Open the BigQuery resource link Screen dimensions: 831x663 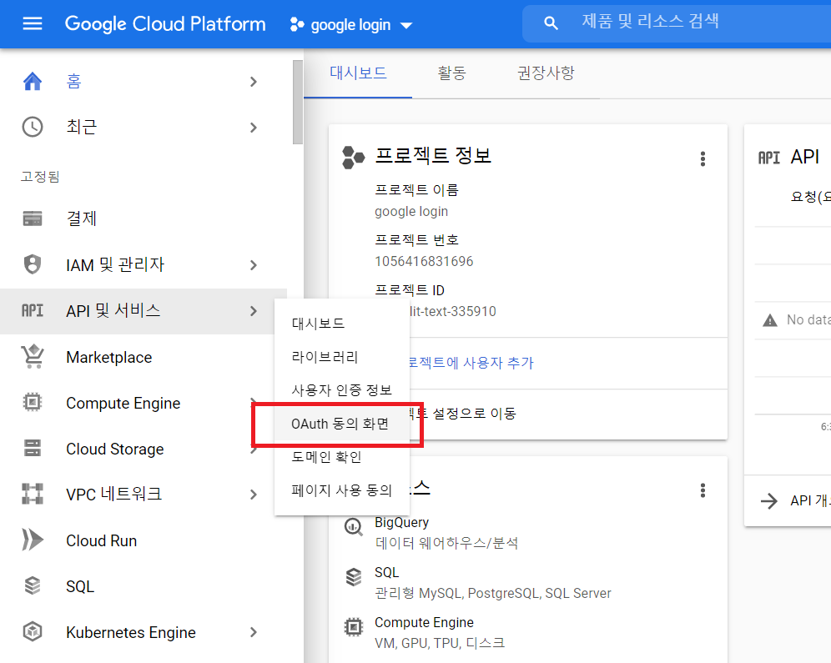[x=401, y=522]
